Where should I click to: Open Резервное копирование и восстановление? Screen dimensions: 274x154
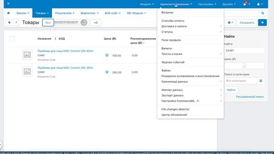click(x=191, y=76)
